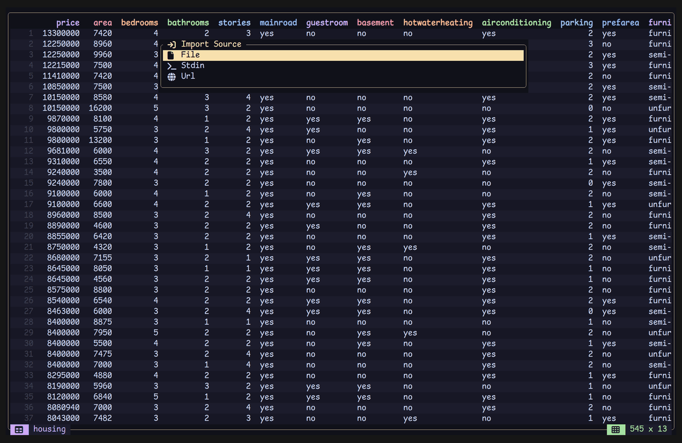Image resolution: width=682 pixels, height=443 pixels.
Task: Click the area cell 9960
Action: coord(103,55)
